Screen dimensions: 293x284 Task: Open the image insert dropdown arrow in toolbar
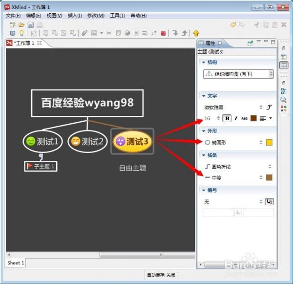tap(102, 33)
